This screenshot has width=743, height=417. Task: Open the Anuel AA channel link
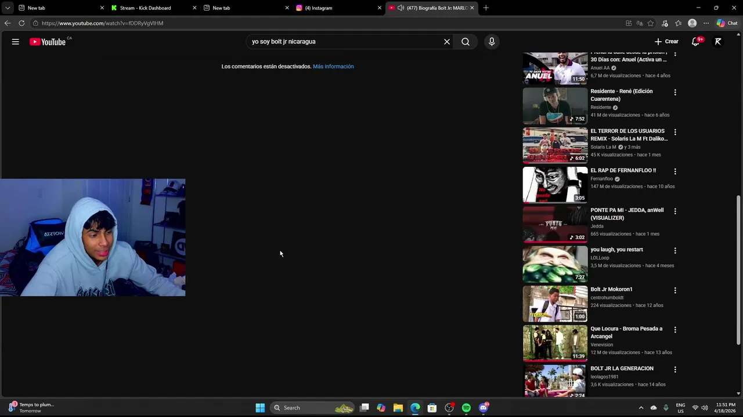click(600, 68)
